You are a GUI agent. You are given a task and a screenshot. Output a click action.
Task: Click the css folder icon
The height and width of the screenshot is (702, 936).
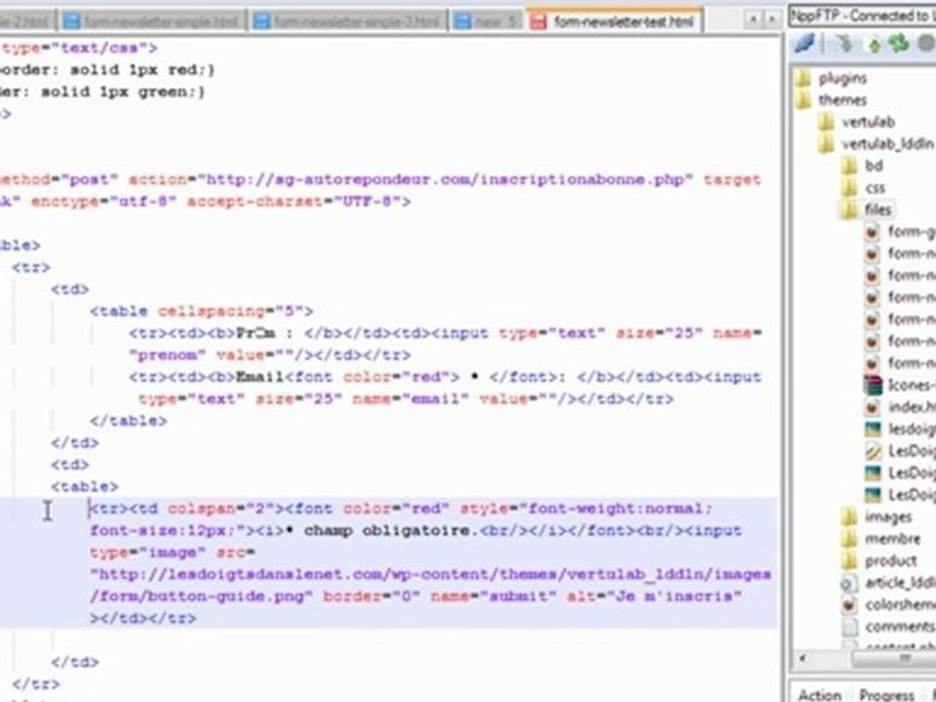pyautogui.click(x=849, y=188)
